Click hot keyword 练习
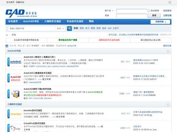 [x=87, y=28]
